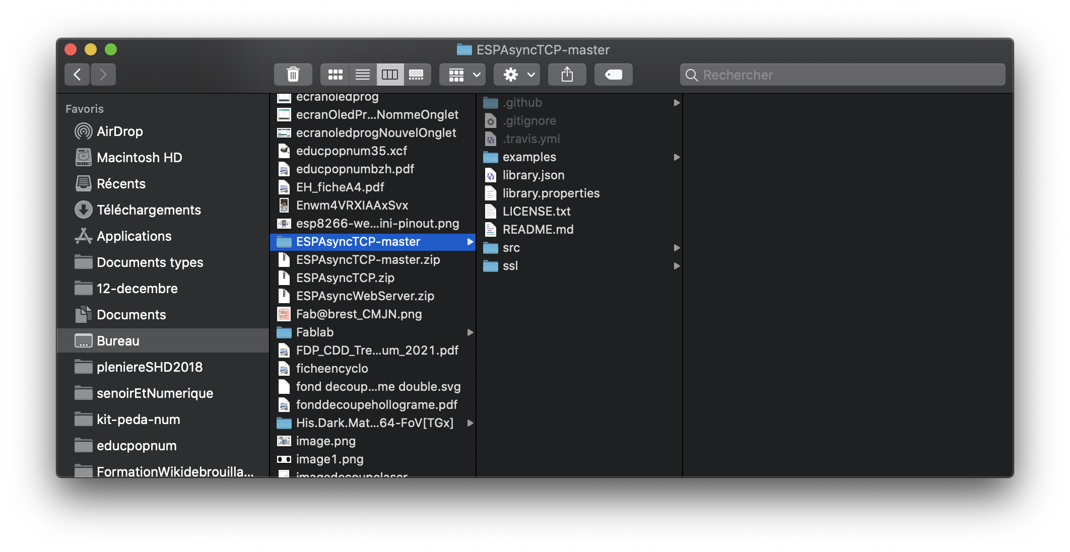Go back with the left arrow
Viewport: 1070px width, 552px height.
[x=77, y=75]
